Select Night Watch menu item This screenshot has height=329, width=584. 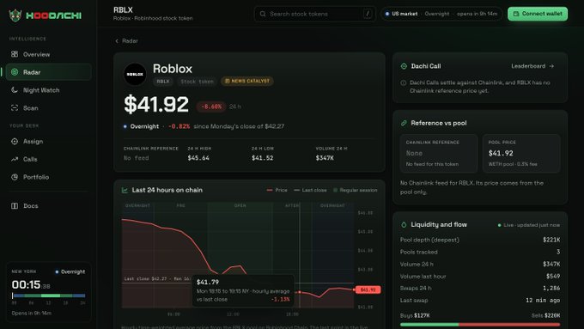tap(48, 90)
